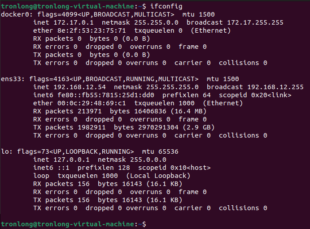This screenshot has height=229, width=310.
Task: Click the (Local Loopback) text
Action: pos(158,176)
